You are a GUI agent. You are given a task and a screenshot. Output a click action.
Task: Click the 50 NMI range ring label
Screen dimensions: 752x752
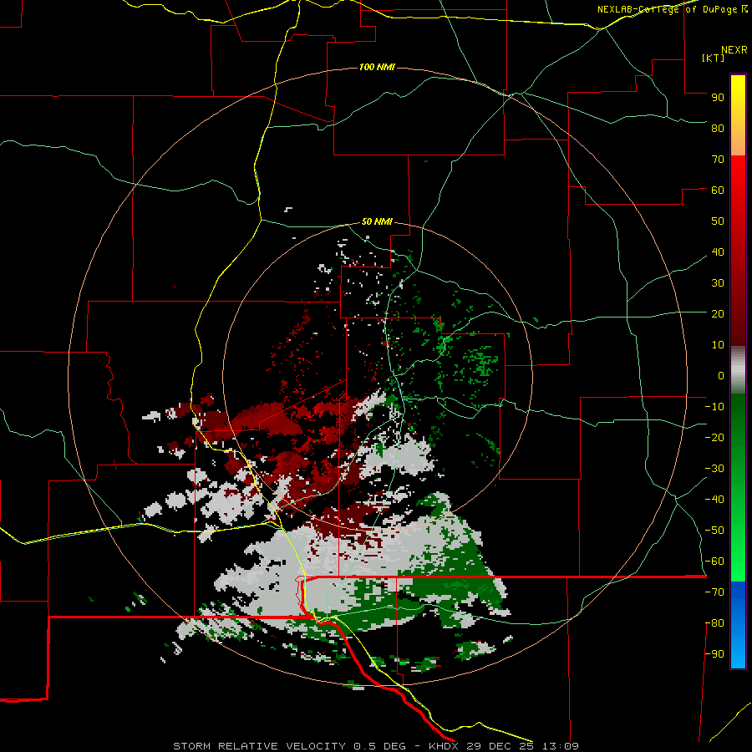click(x=377, y=221)
